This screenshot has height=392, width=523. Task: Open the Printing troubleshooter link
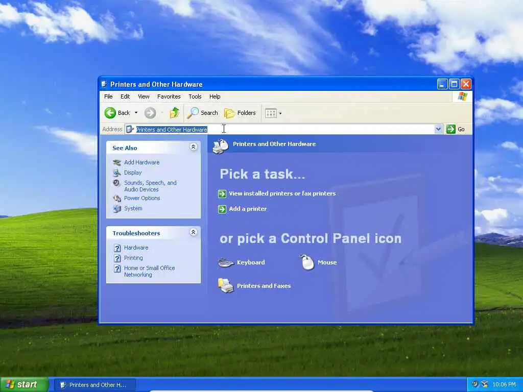coord(133,258)
